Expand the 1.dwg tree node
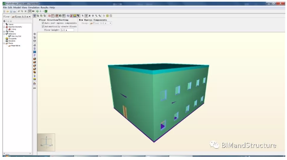 pos(7,29)
